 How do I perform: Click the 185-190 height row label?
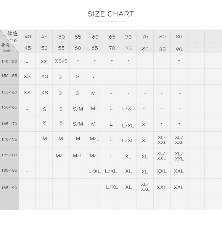coord(9,188)
